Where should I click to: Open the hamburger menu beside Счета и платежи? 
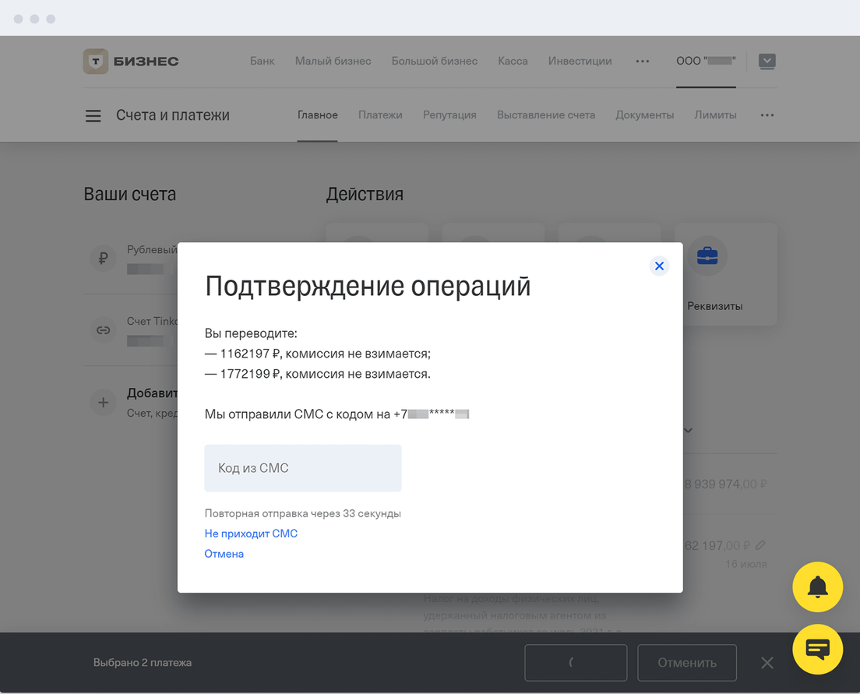click(93, 116)
